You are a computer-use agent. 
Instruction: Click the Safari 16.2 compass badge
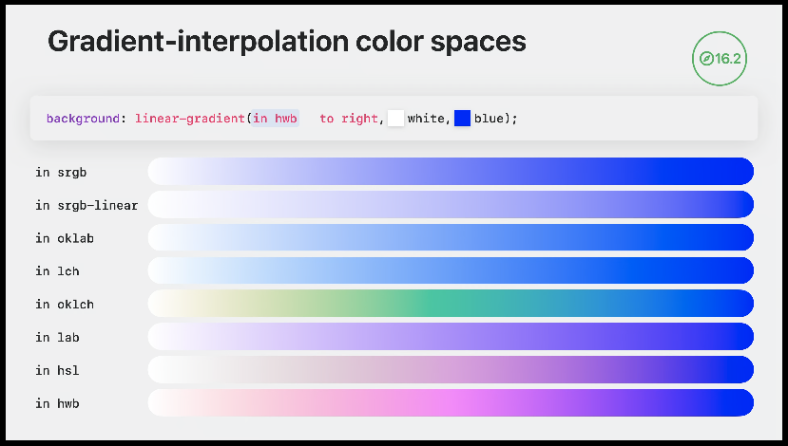pyautogui.click(x=720, y=59)
